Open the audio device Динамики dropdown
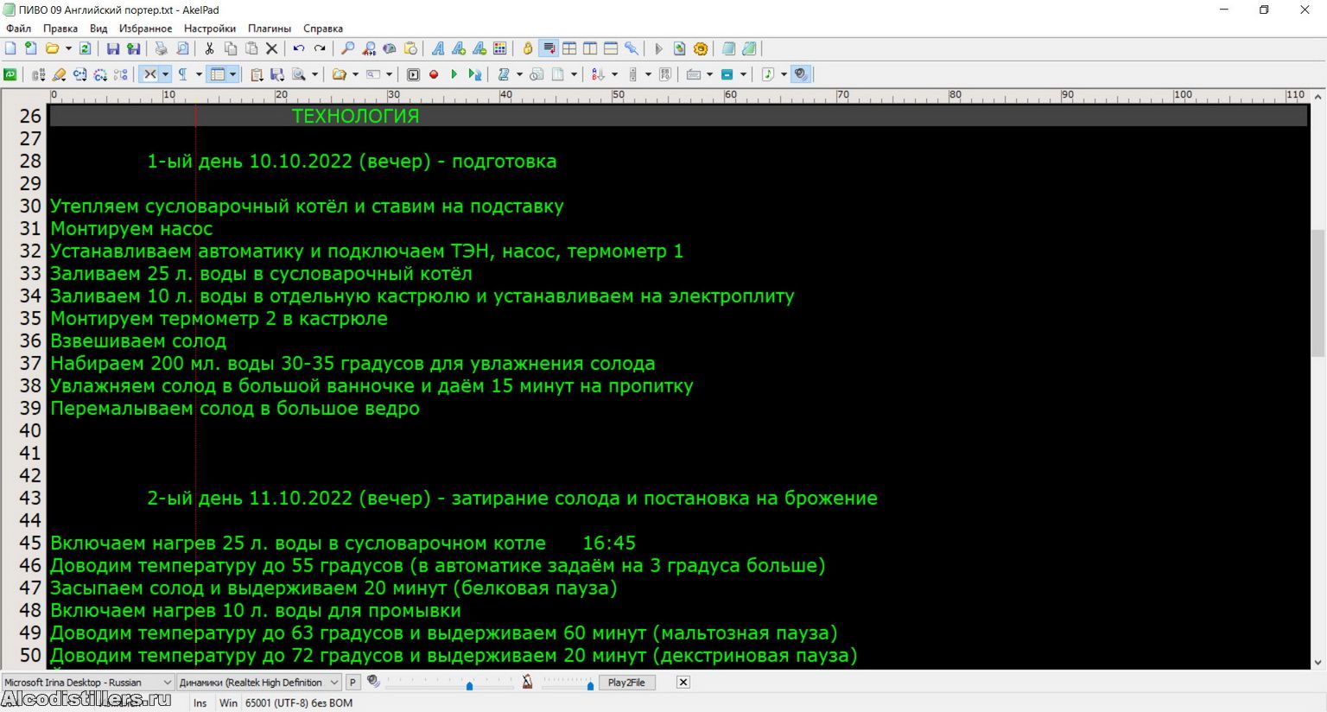 [334, 683]
